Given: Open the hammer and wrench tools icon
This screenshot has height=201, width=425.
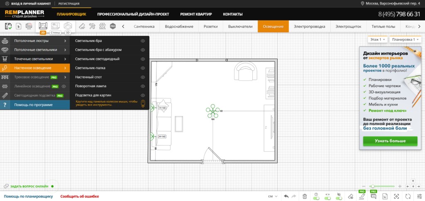Looking at the screenshot, I should point(92,26).
